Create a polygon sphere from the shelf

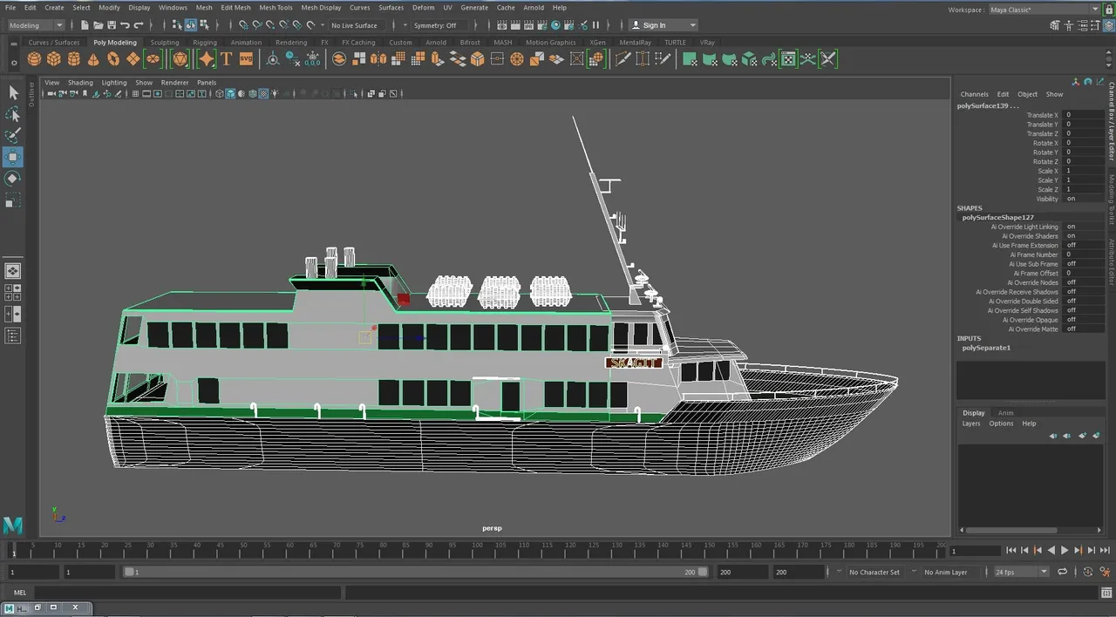[x=34, y=59]
